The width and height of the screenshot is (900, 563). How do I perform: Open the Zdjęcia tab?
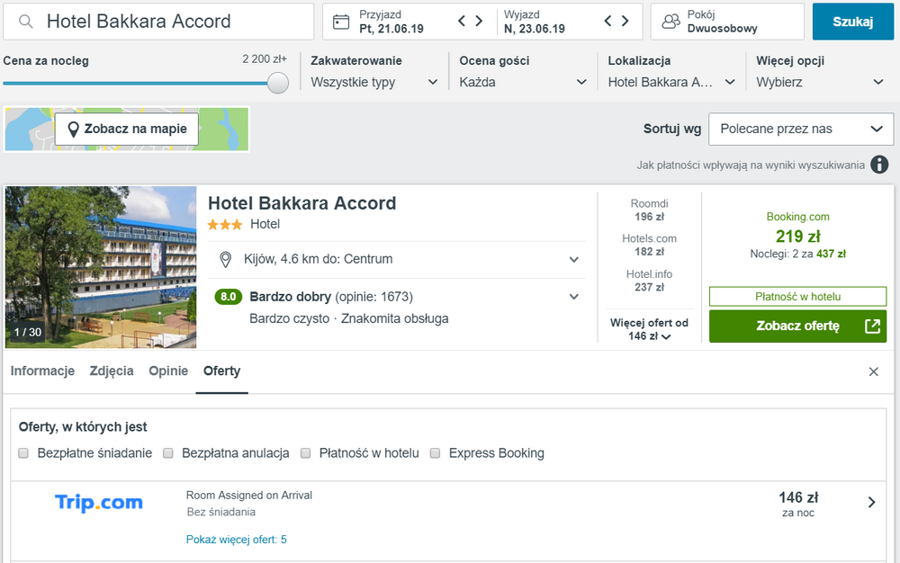(112, 371)
